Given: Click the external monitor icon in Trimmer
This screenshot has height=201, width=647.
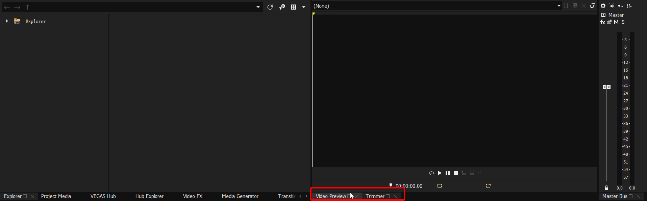Looking at the screenshot, I should [593, 6].
